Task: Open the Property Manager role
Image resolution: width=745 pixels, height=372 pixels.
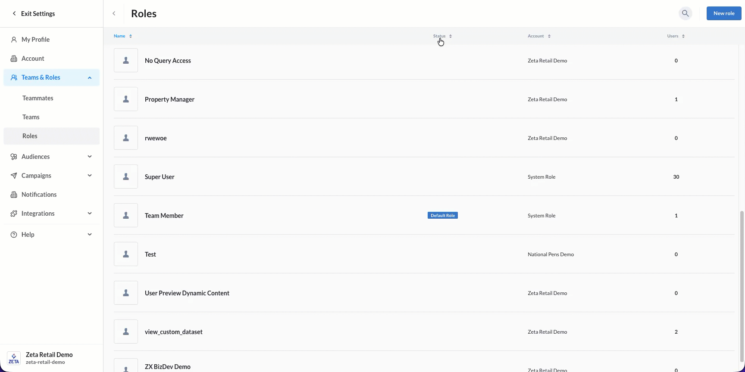Action: pyautogui.click(x=169, y=99)
